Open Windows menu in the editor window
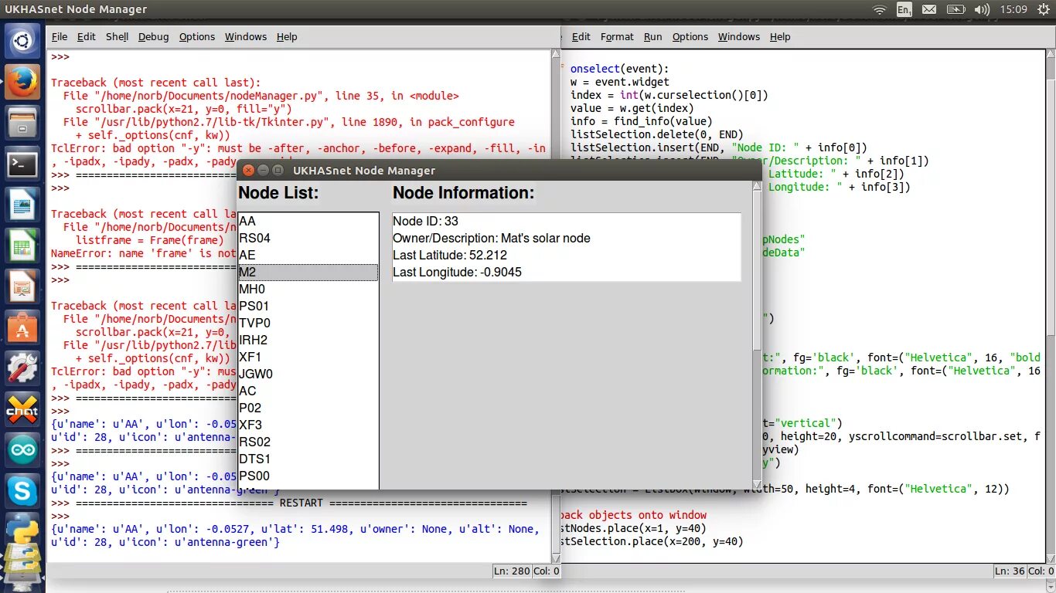 coord(739,36)
